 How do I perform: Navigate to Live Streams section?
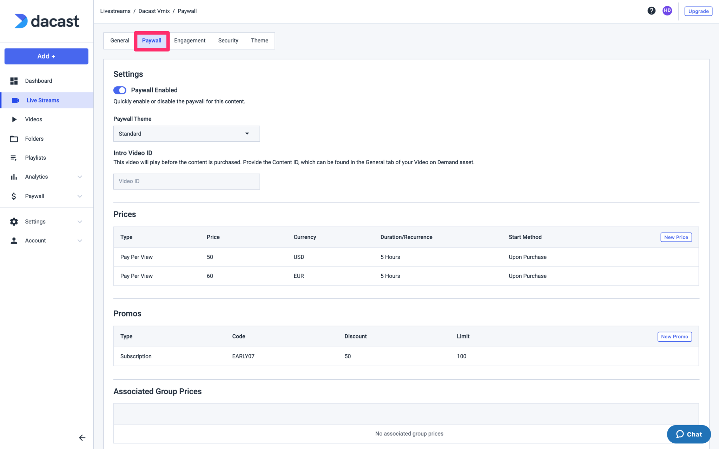point(42,100)
